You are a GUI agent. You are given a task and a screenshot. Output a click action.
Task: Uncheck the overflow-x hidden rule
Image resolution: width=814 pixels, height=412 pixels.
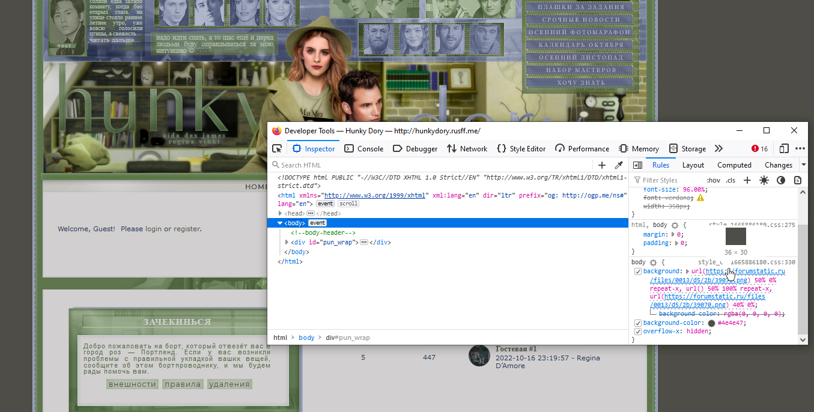638,332
